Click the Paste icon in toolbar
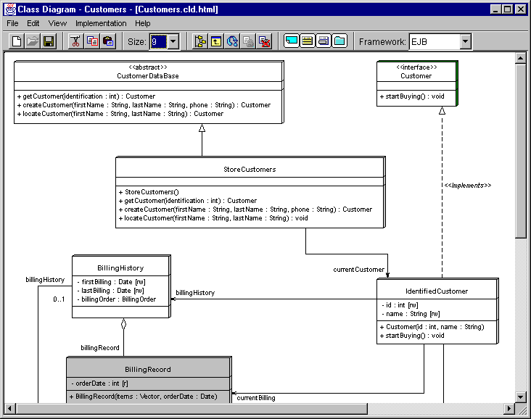Viewport: 531px width, 419px height. (x=108, y=41)
